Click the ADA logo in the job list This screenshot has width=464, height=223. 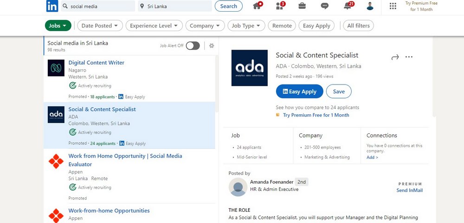[56, 115]
